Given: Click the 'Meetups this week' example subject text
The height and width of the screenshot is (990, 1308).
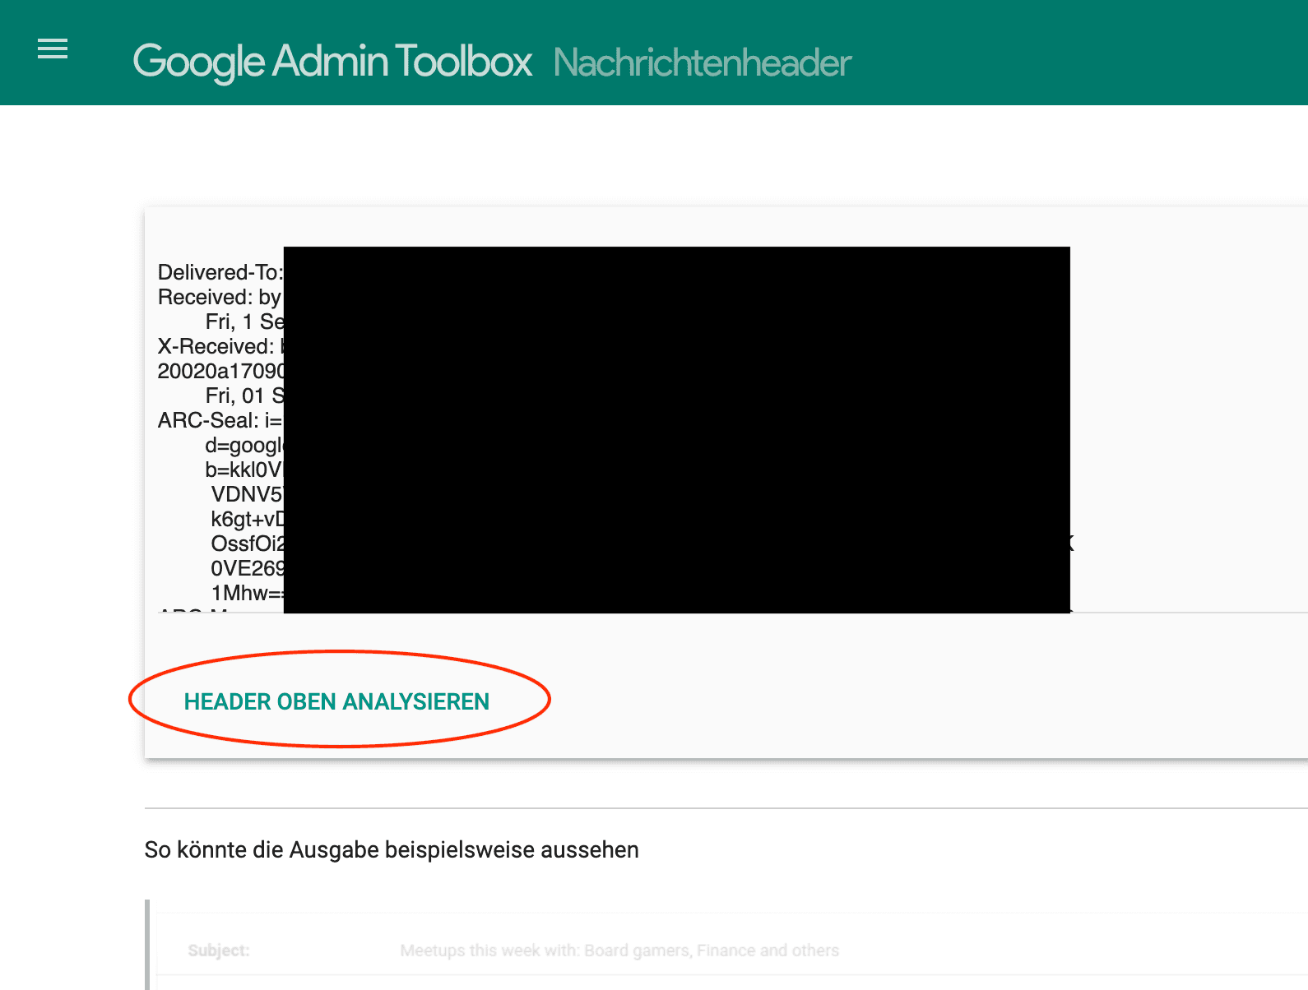Looking at the screenshot, I should pyautogui.click(x=619, y=951).
